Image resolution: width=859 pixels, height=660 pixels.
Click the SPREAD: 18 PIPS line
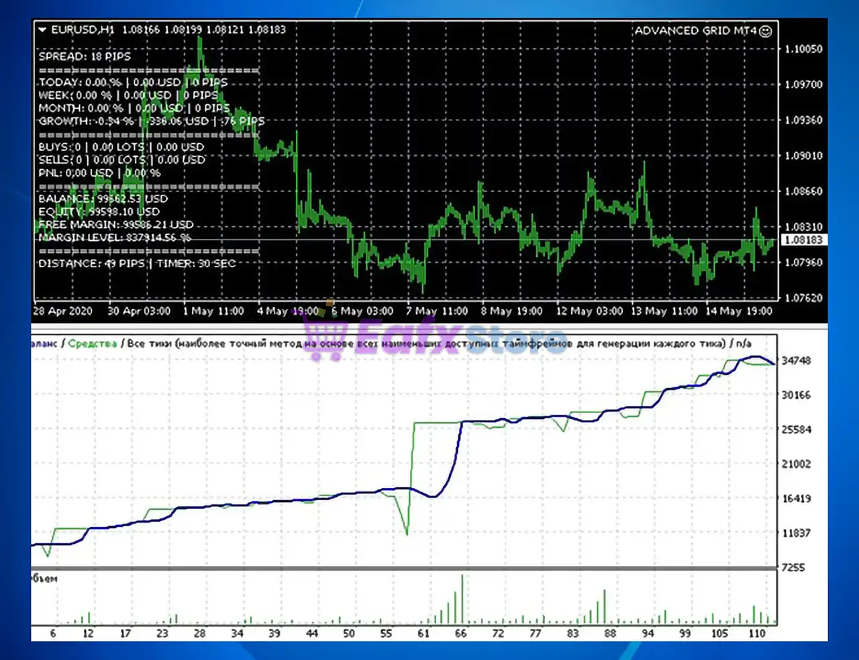(85, 56)
